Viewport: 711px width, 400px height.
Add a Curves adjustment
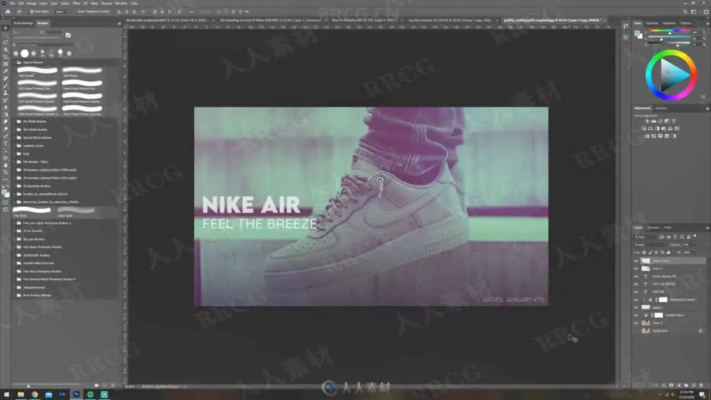coord(660,121)
